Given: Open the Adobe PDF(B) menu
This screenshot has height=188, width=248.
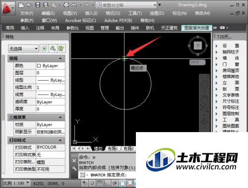Looking at the screenshot, I should (118, 20).
